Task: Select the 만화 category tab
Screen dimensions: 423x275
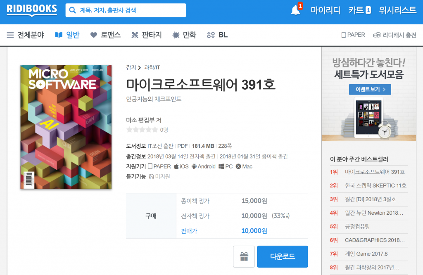Action: click(184, 35)
